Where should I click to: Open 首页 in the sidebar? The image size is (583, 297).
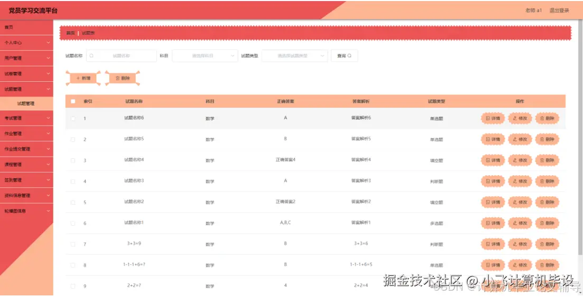point(26,27)
